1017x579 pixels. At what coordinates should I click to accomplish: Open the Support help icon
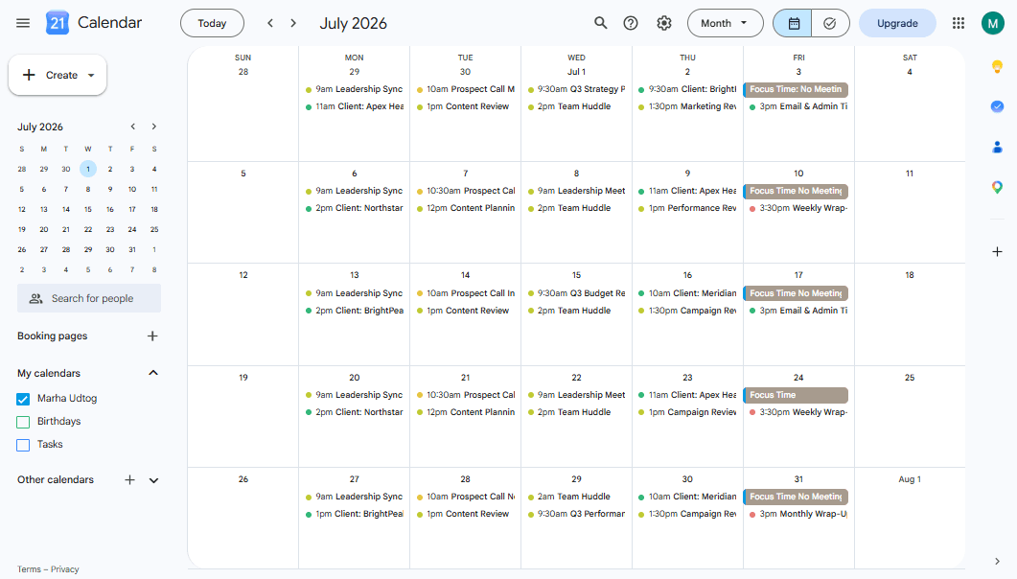tap(631, 23)
